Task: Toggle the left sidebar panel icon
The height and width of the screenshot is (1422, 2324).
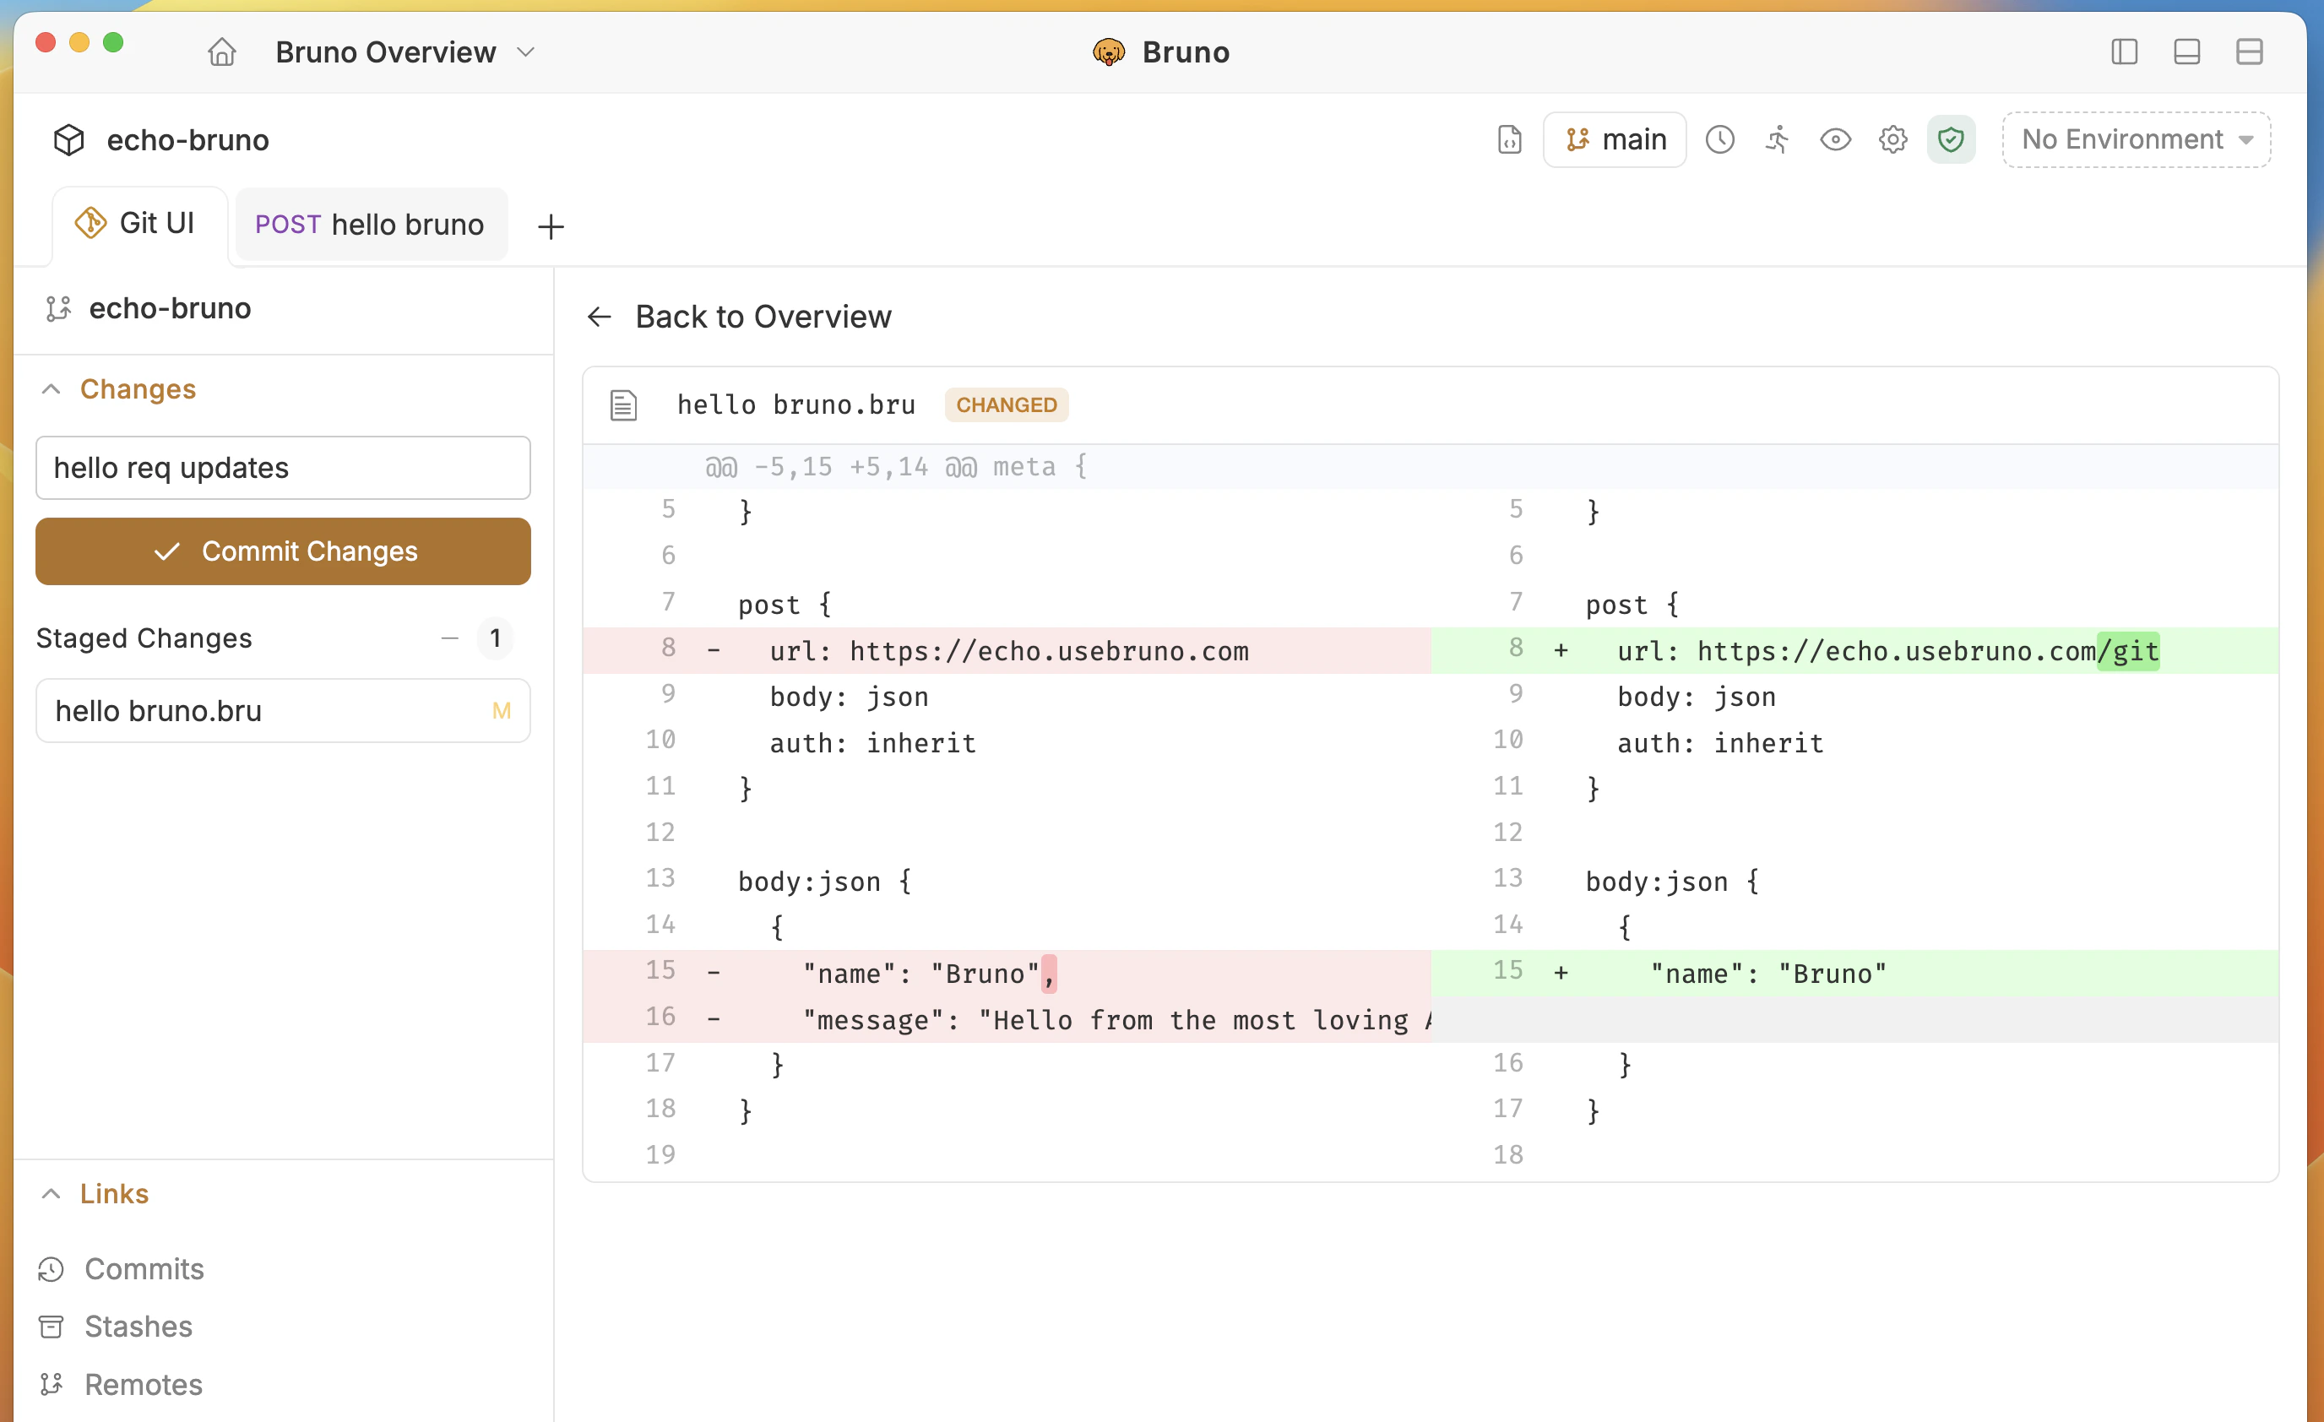Action: pyautogui.click(x=2123, y=52)
